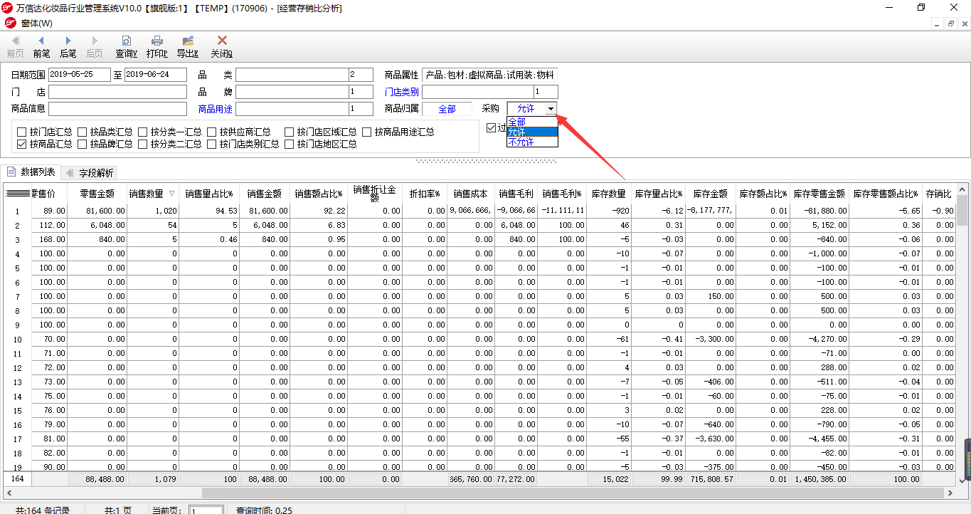Image resolution: width=971 pixels, height=514 pixels.
Task: Click 全部 button beside 商品归属
Action: [447, 109]
